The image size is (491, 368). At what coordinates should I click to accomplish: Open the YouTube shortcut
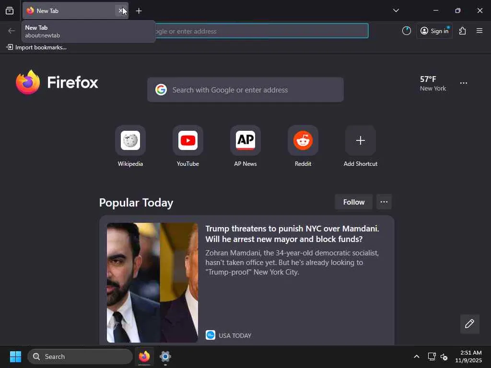coord(188,147)
